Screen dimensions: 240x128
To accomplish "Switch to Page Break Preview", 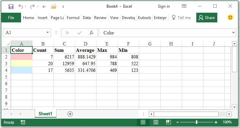I will (169, 122).
